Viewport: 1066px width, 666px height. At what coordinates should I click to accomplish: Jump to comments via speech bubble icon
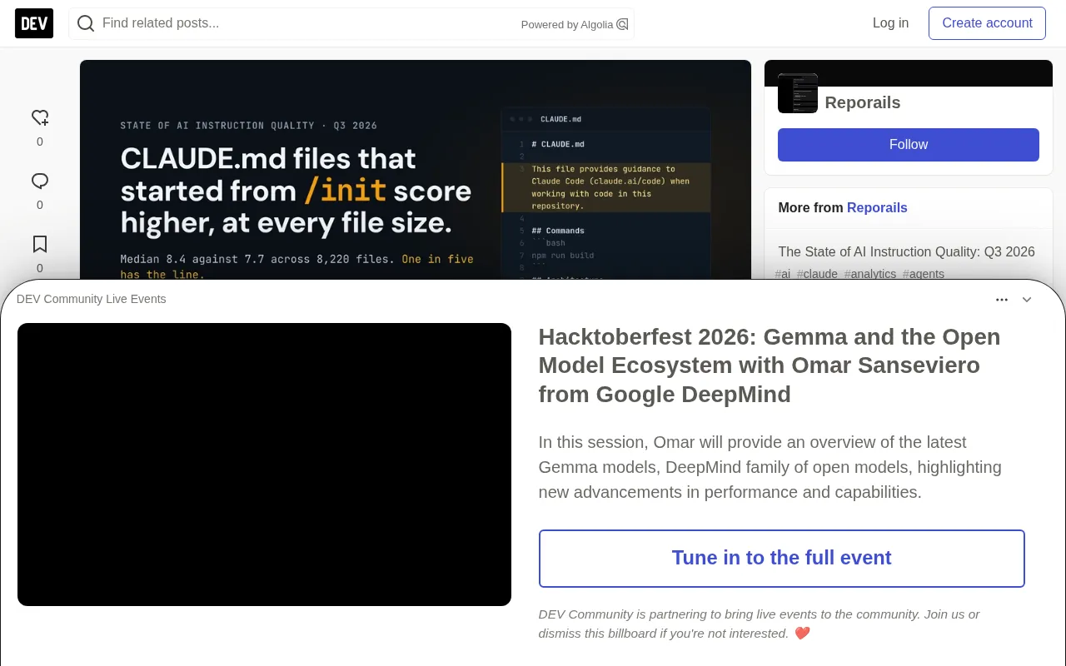40,181
